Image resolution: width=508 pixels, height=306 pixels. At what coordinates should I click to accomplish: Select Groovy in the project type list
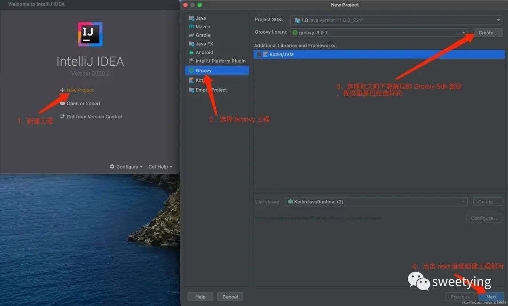[217, 70]
